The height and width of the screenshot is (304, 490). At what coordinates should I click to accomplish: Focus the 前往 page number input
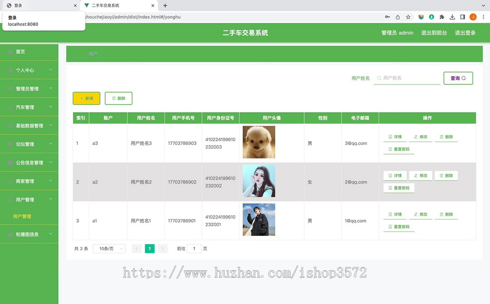click(x=194, y=248)
